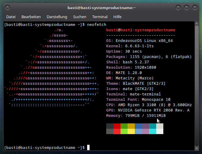Click the typed 'neofetch' command
Viewport: 202px width, 154px height.
(97, 24)
